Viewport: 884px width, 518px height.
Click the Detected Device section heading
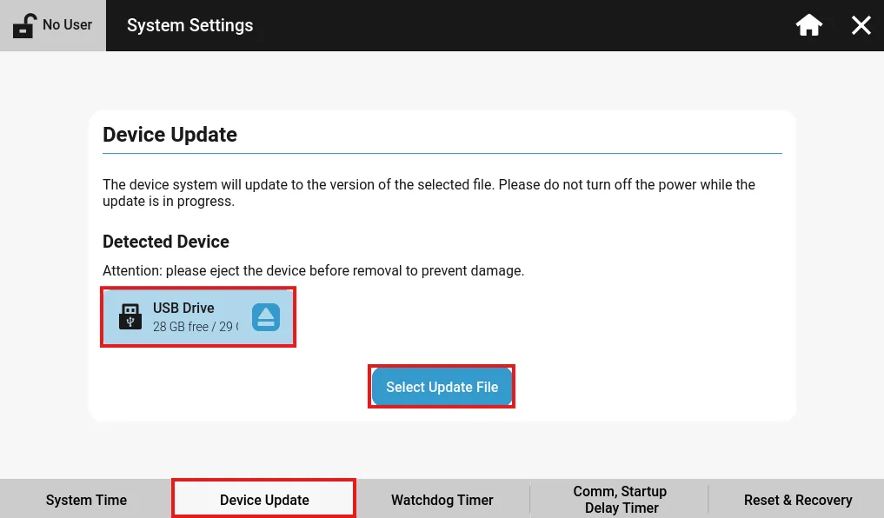point(165,242)
